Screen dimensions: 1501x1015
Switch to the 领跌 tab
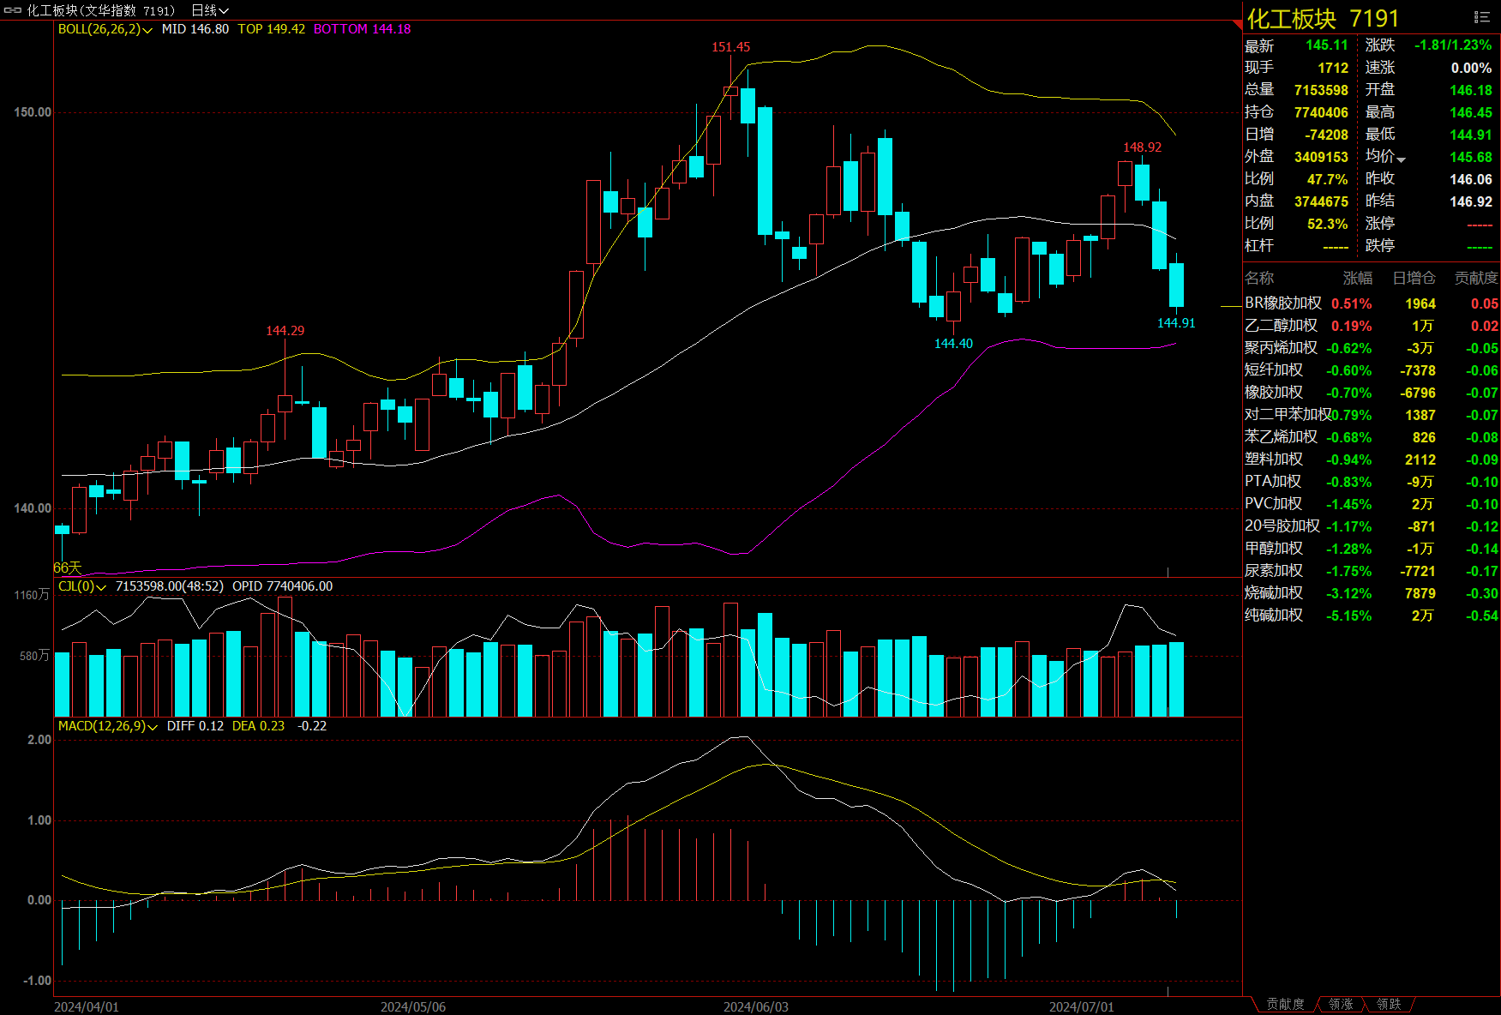coord(1389,1004)
